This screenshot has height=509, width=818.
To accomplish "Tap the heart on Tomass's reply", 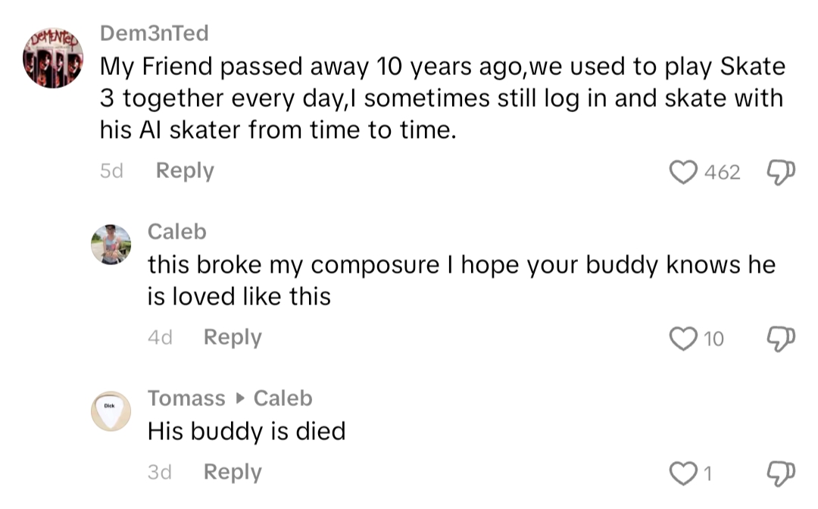I will [x=685, y=473].
